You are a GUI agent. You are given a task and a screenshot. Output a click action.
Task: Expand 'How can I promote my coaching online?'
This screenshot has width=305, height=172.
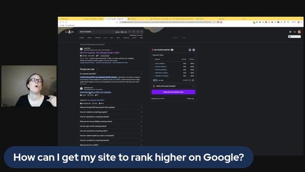point(111,131)
